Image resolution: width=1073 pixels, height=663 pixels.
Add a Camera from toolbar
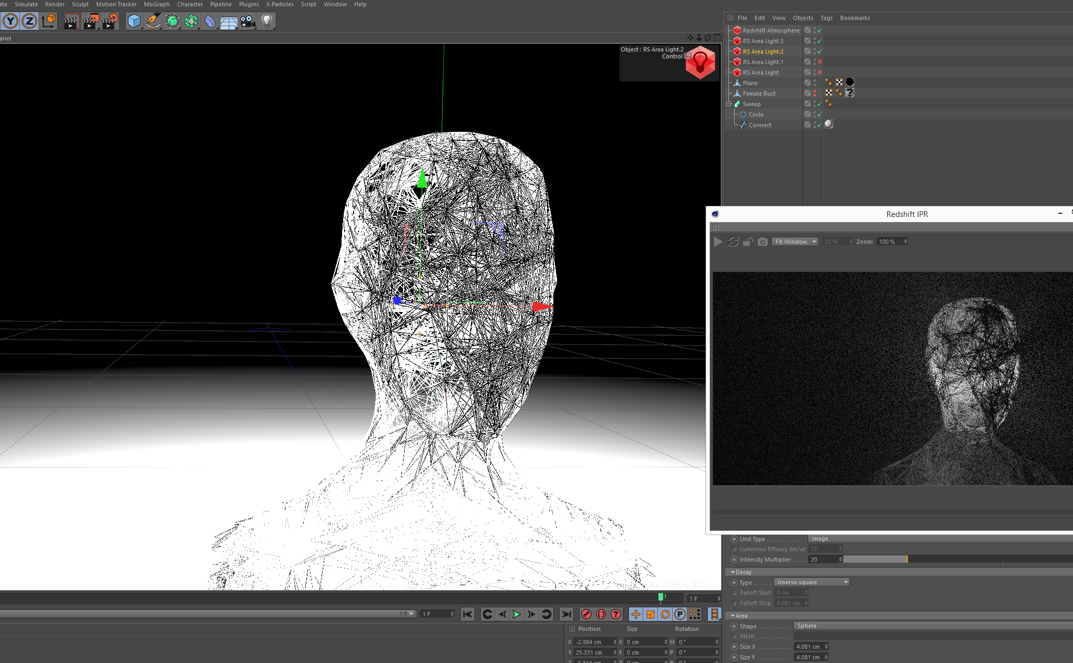point(248,21)
